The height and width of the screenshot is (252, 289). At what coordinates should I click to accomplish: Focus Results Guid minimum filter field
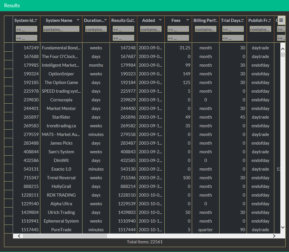[123, 29]
